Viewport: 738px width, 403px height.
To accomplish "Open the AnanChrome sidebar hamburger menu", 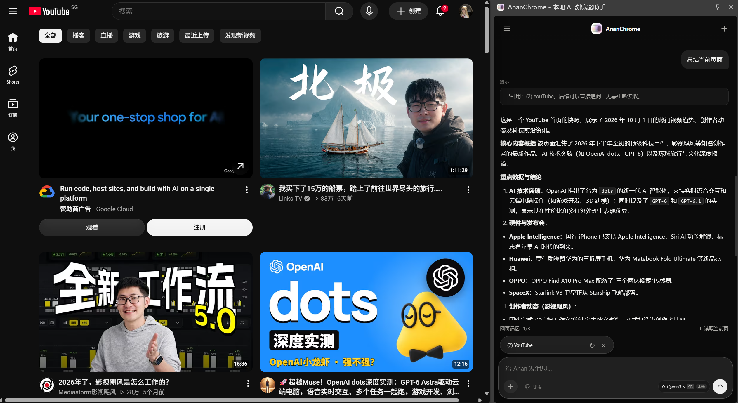I will click(x=507, y=29).
